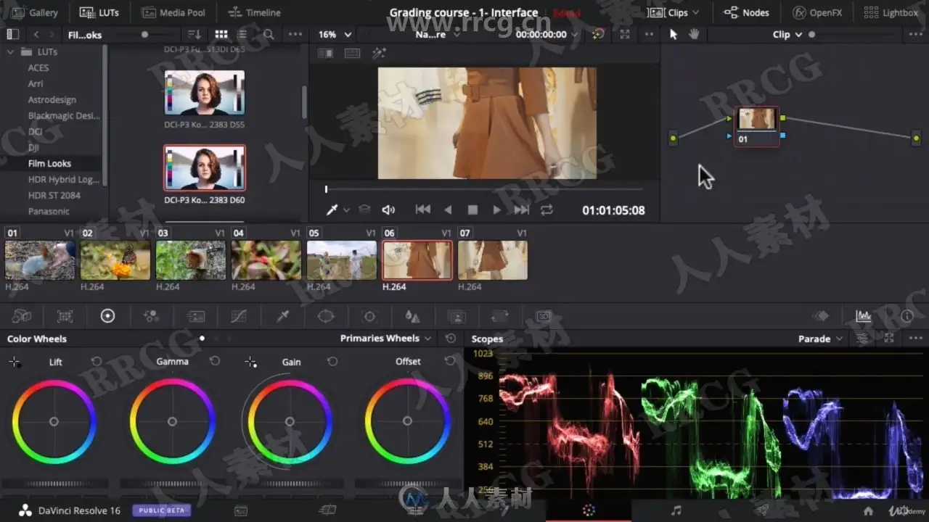Open the Media Pool tab

[x=173, y=12]
